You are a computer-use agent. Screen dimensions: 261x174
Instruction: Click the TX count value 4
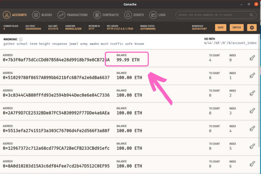point(210,60)
